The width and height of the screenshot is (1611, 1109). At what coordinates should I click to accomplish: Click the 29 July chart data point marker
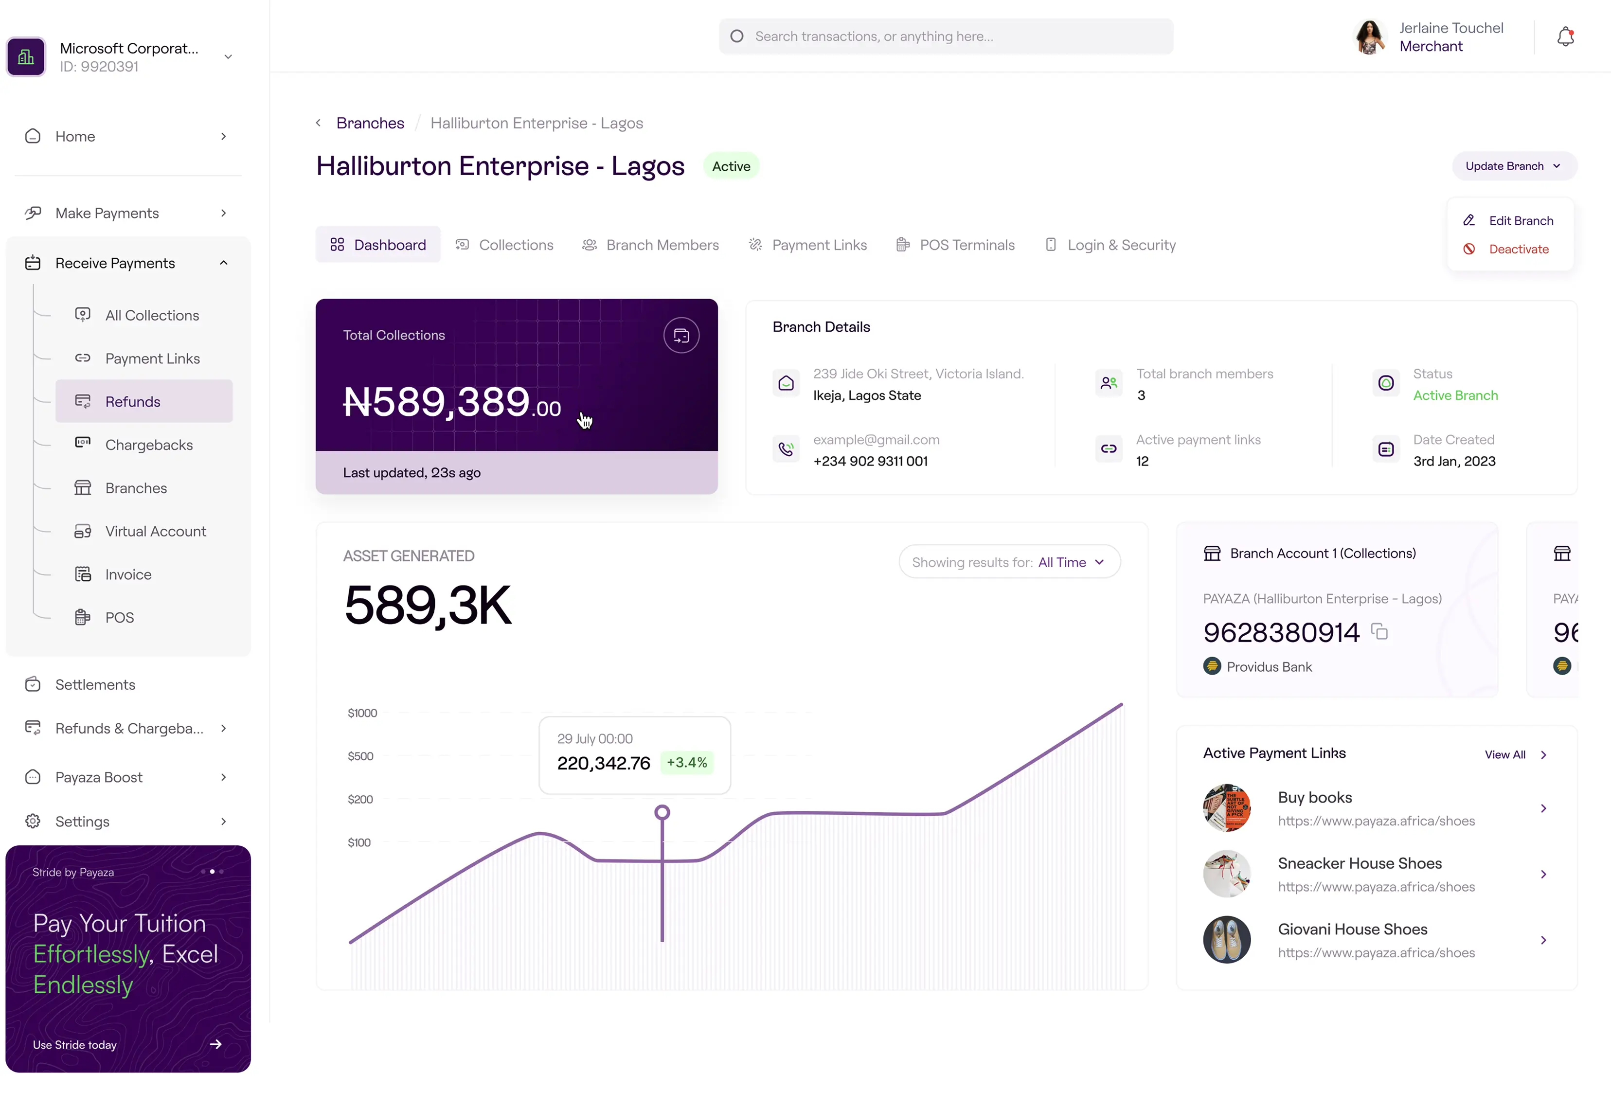[662, 812]
